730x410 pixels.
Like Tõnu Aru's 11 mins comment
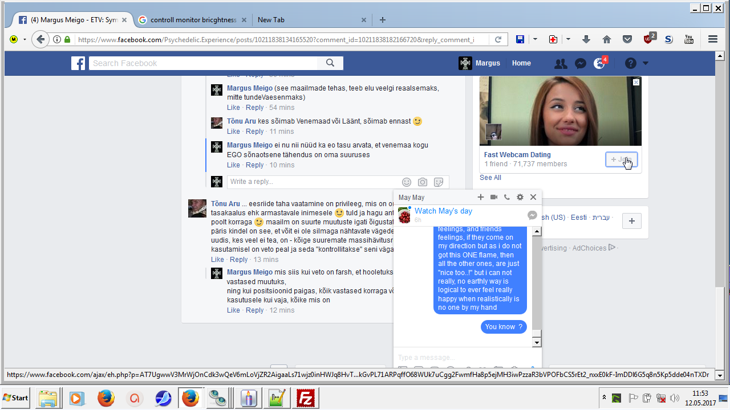tap(233, 132)
